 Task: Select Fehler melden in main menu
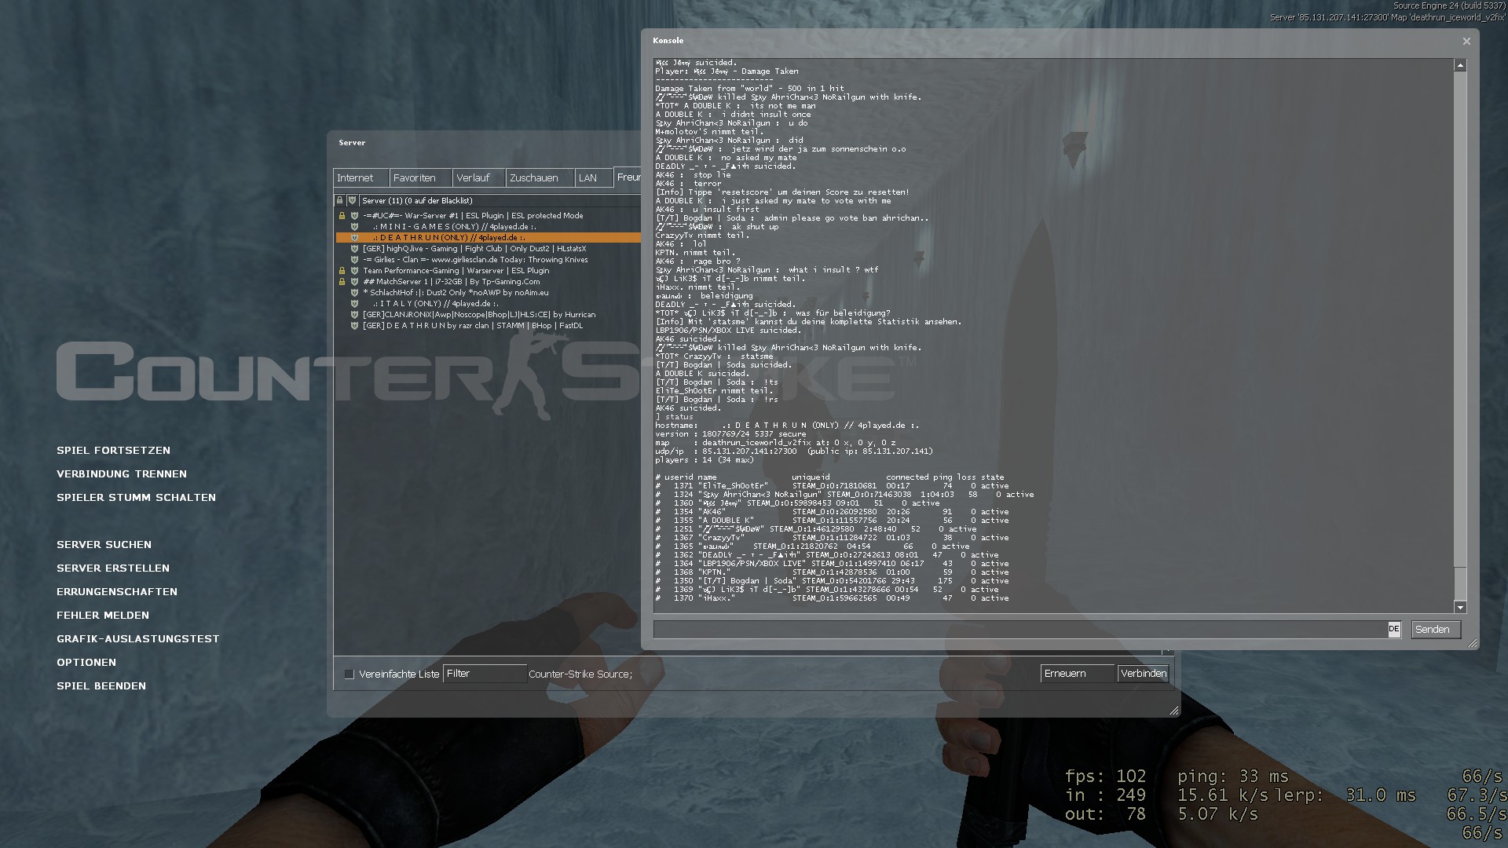(103, 616)
